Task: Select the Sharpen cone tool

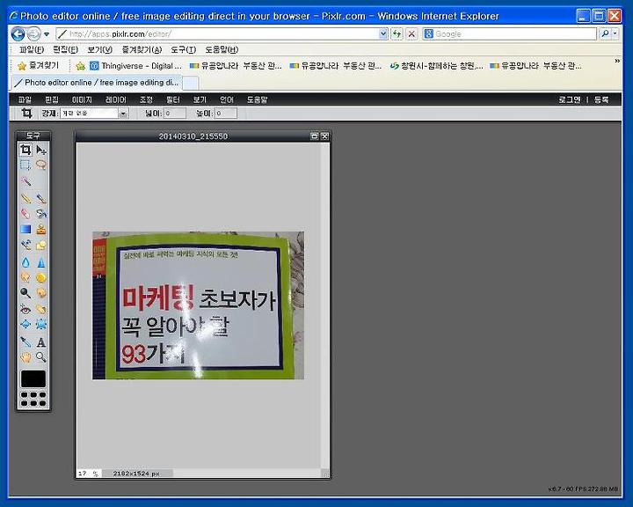Action: [41, 262]
